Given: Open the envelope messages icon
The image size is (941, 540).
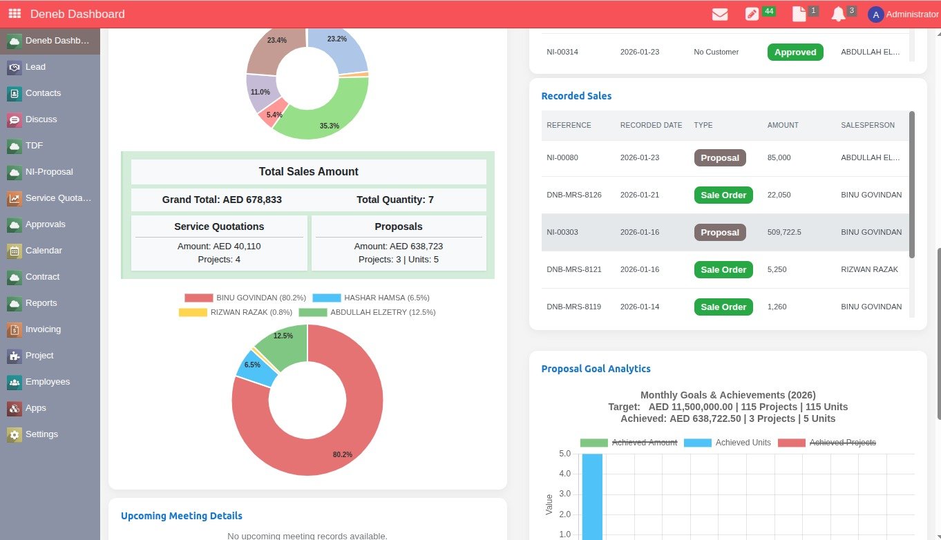Looking at the screenshot, I should pyautogui.click(x=720, y=14).
